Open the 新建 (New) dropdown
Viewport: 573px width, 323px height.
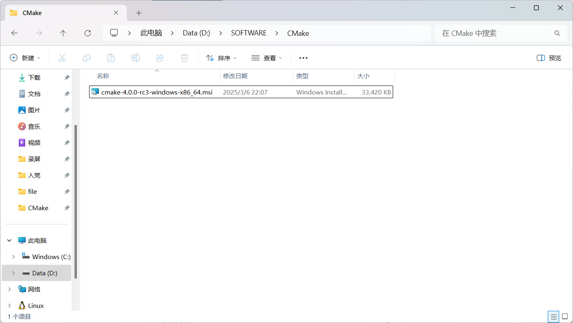click(x=25, y=58)
